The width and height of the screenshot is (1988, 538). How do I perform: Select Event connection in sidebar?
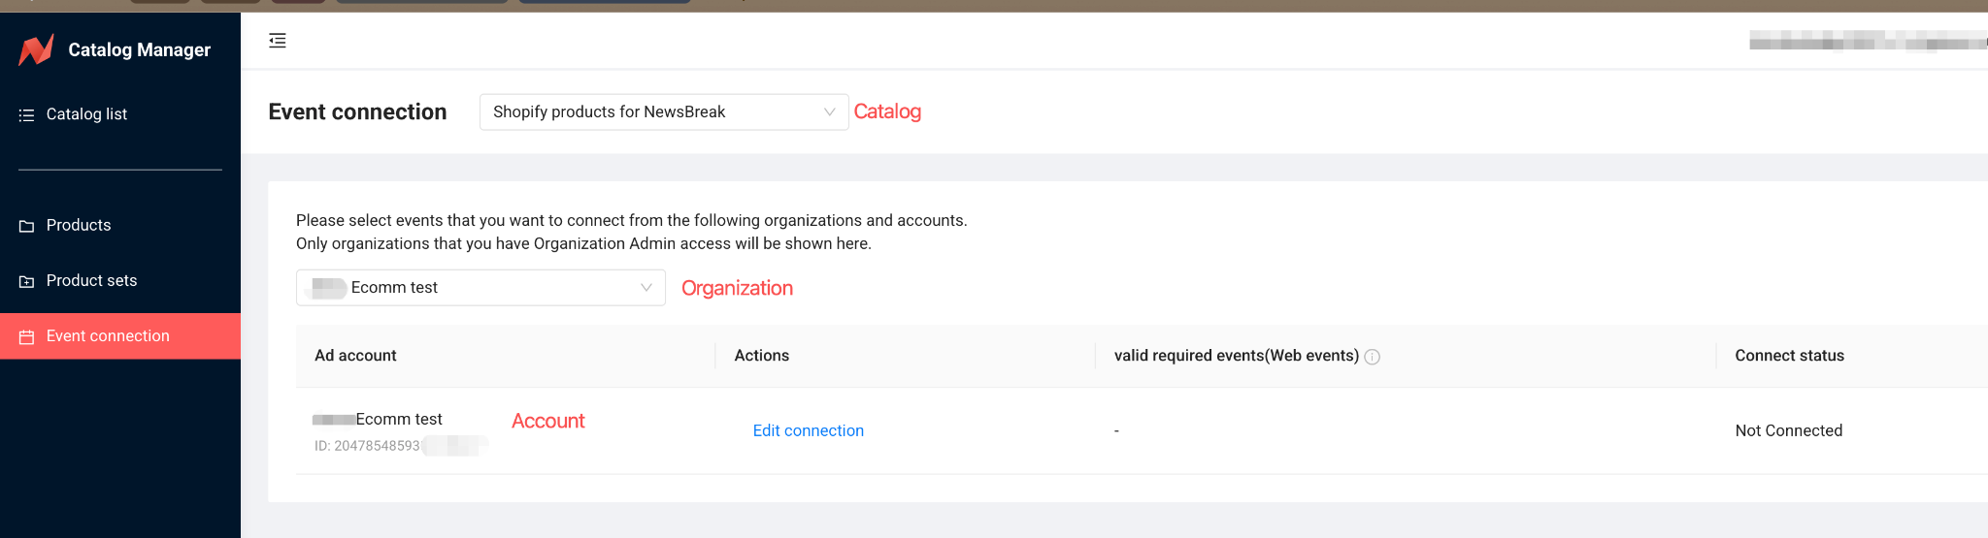pyautogui.click(x=120, y=336)
